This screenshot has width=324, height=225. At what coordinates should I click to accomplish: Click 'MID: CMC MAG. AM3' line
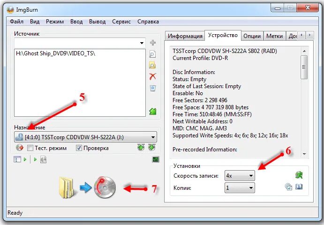coord(200,128)
